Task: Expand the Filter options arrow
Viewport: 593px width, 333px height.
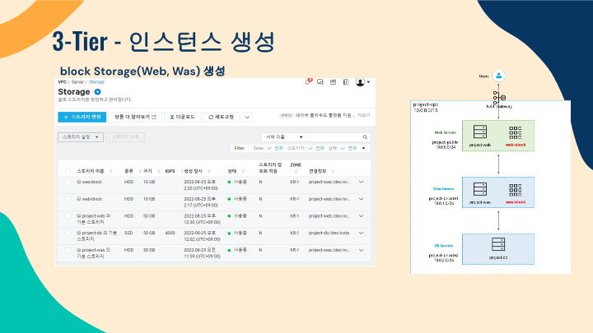Action: click(364, 148)
